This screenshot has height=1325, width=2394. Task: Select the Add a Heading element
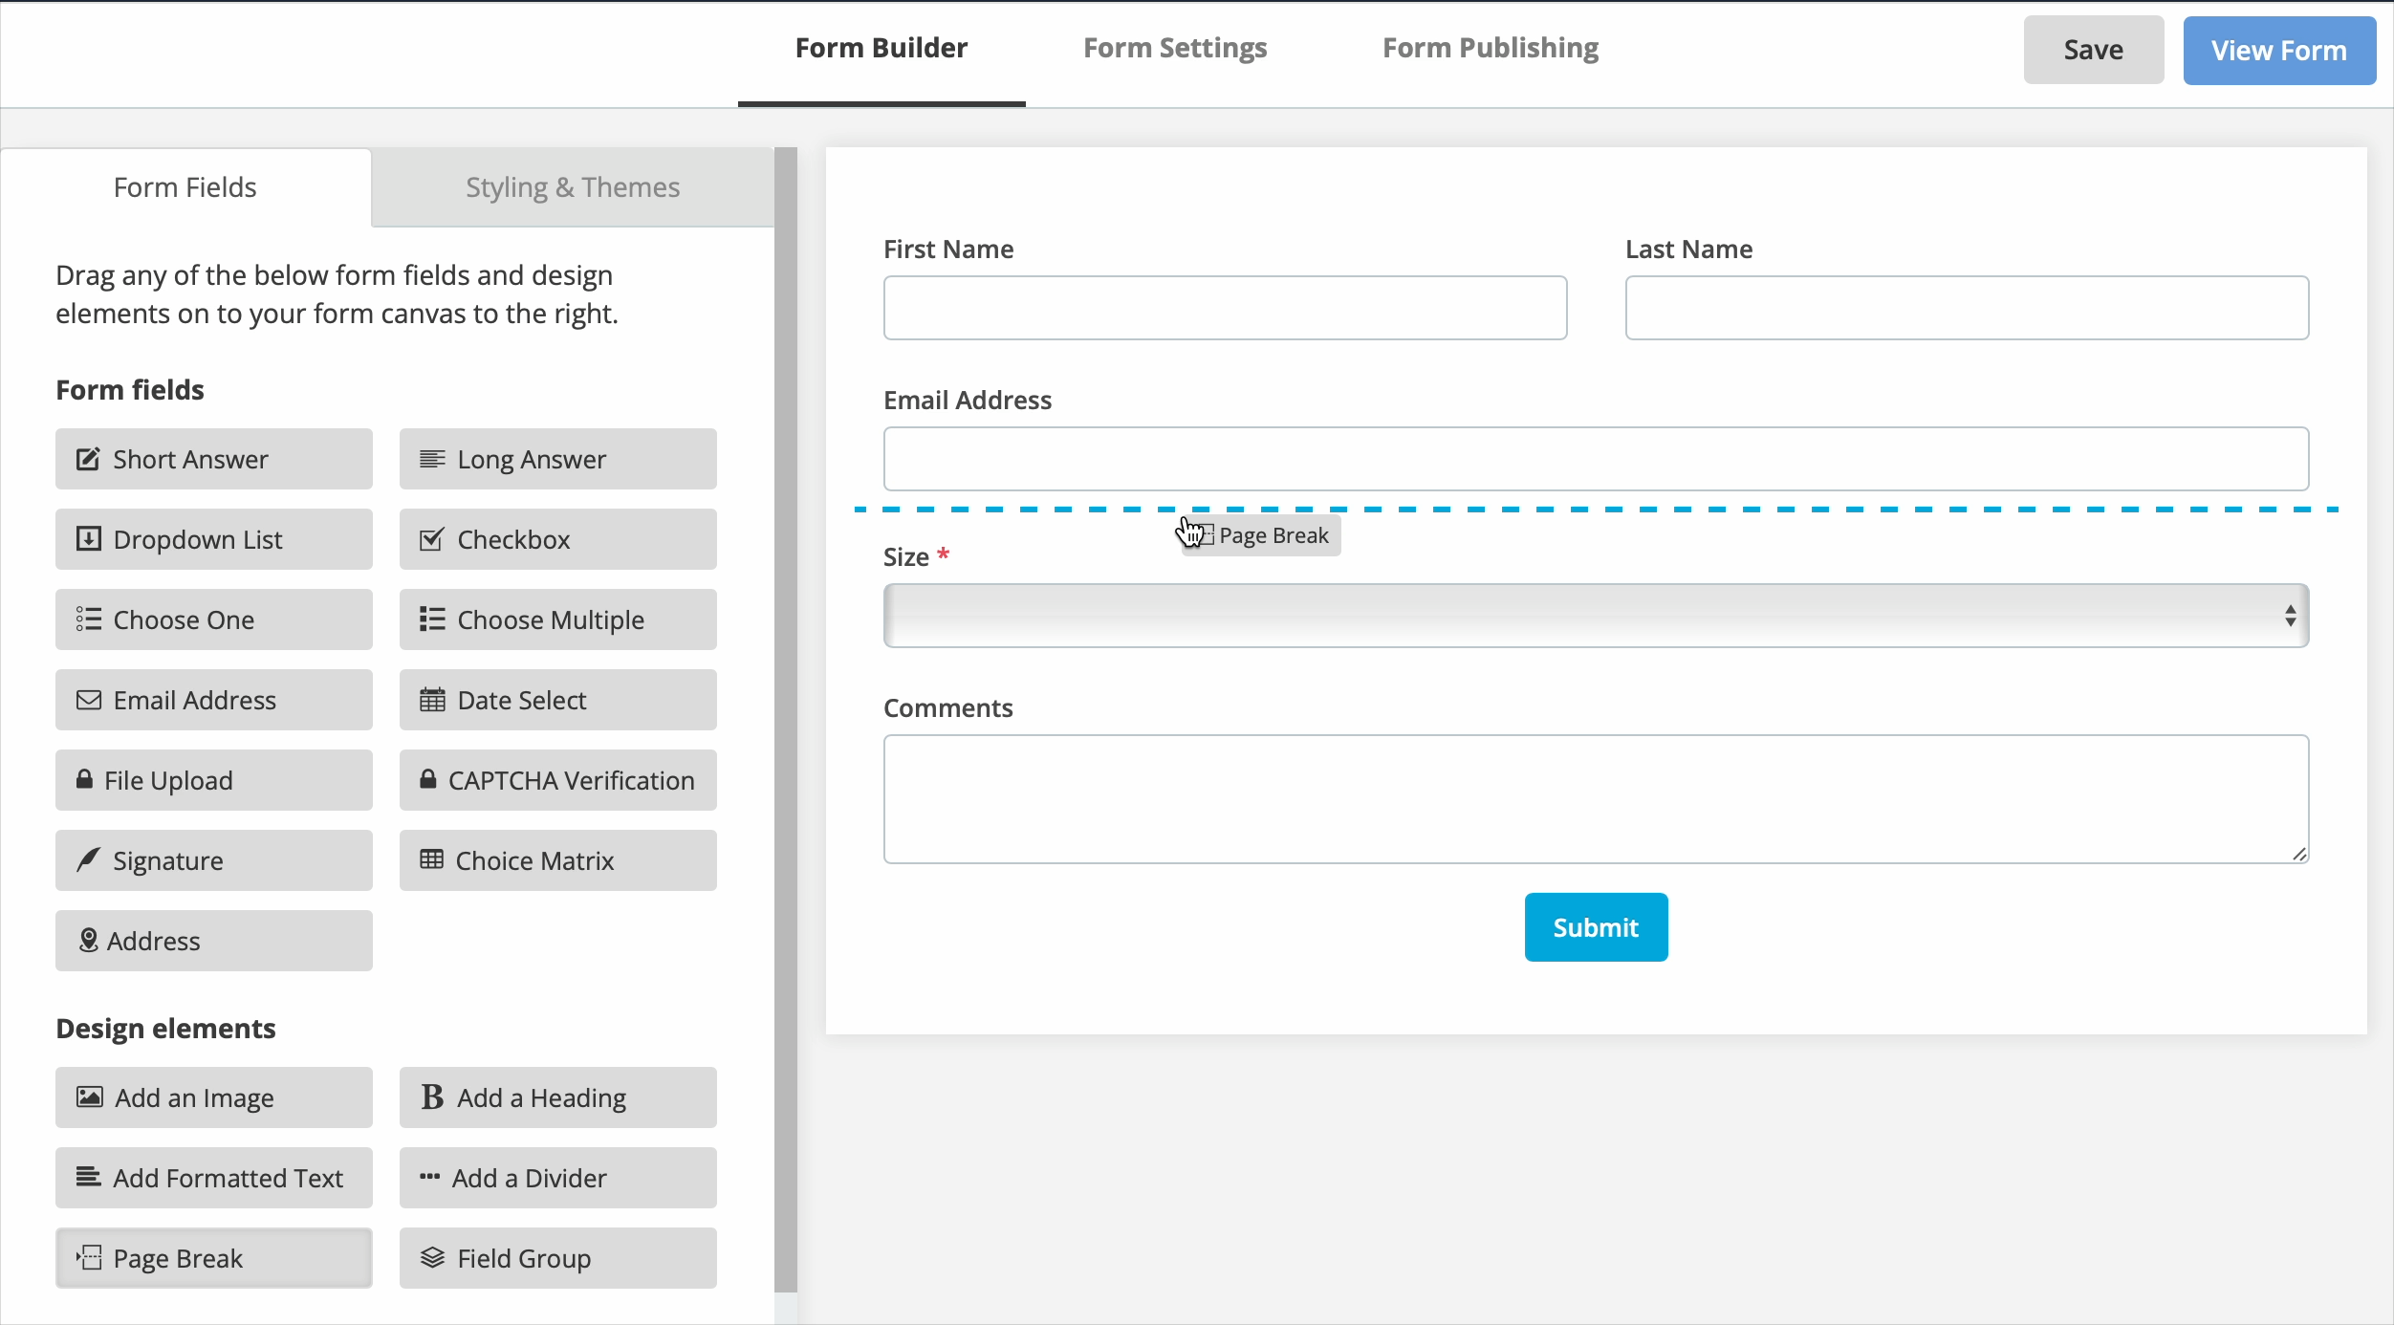click(x=558, y=1097)
